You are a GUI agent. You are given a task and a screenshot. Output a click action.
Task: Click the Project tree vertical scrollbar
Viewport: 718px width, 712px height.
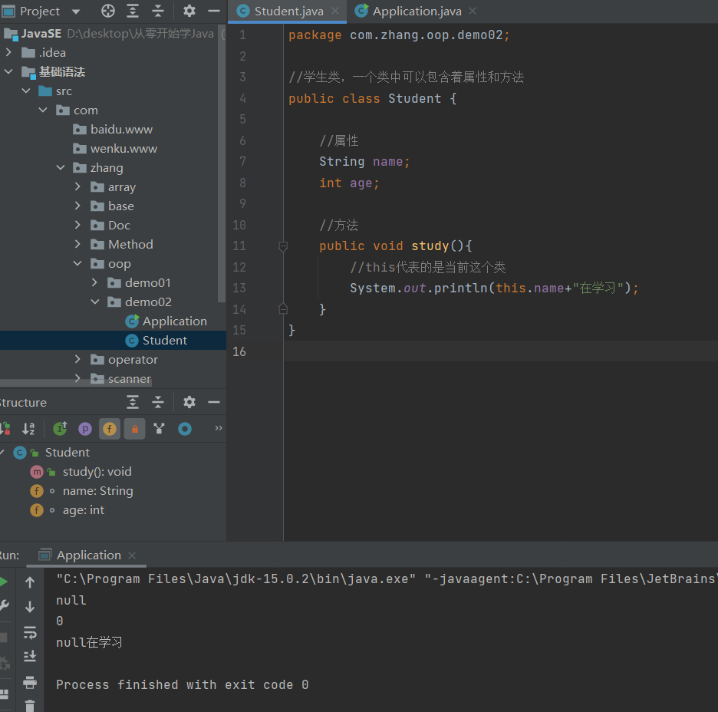(x=222, y=165)
